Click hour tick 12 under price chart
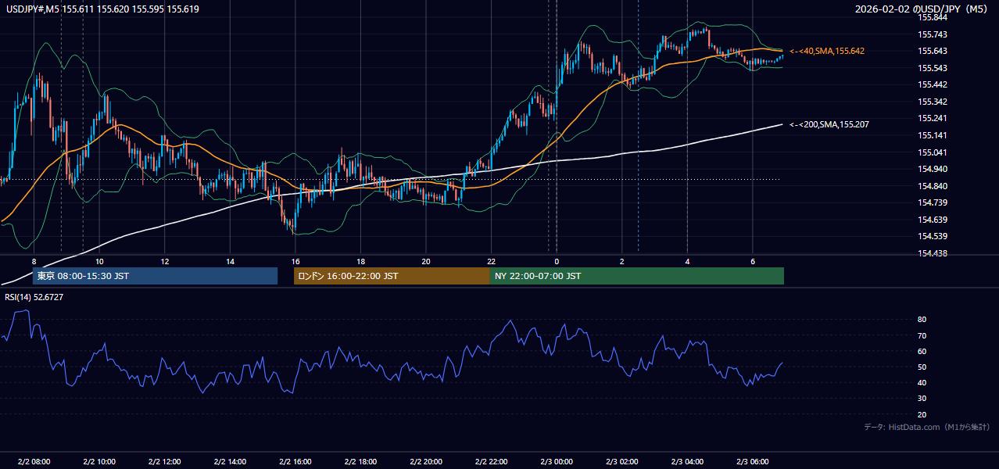The image size is (999, 469). coord(165,261)
